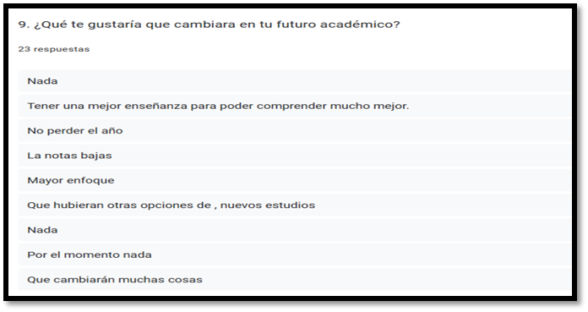Click the question number "9."
The image size is (588, 312).
coord(24,25)
